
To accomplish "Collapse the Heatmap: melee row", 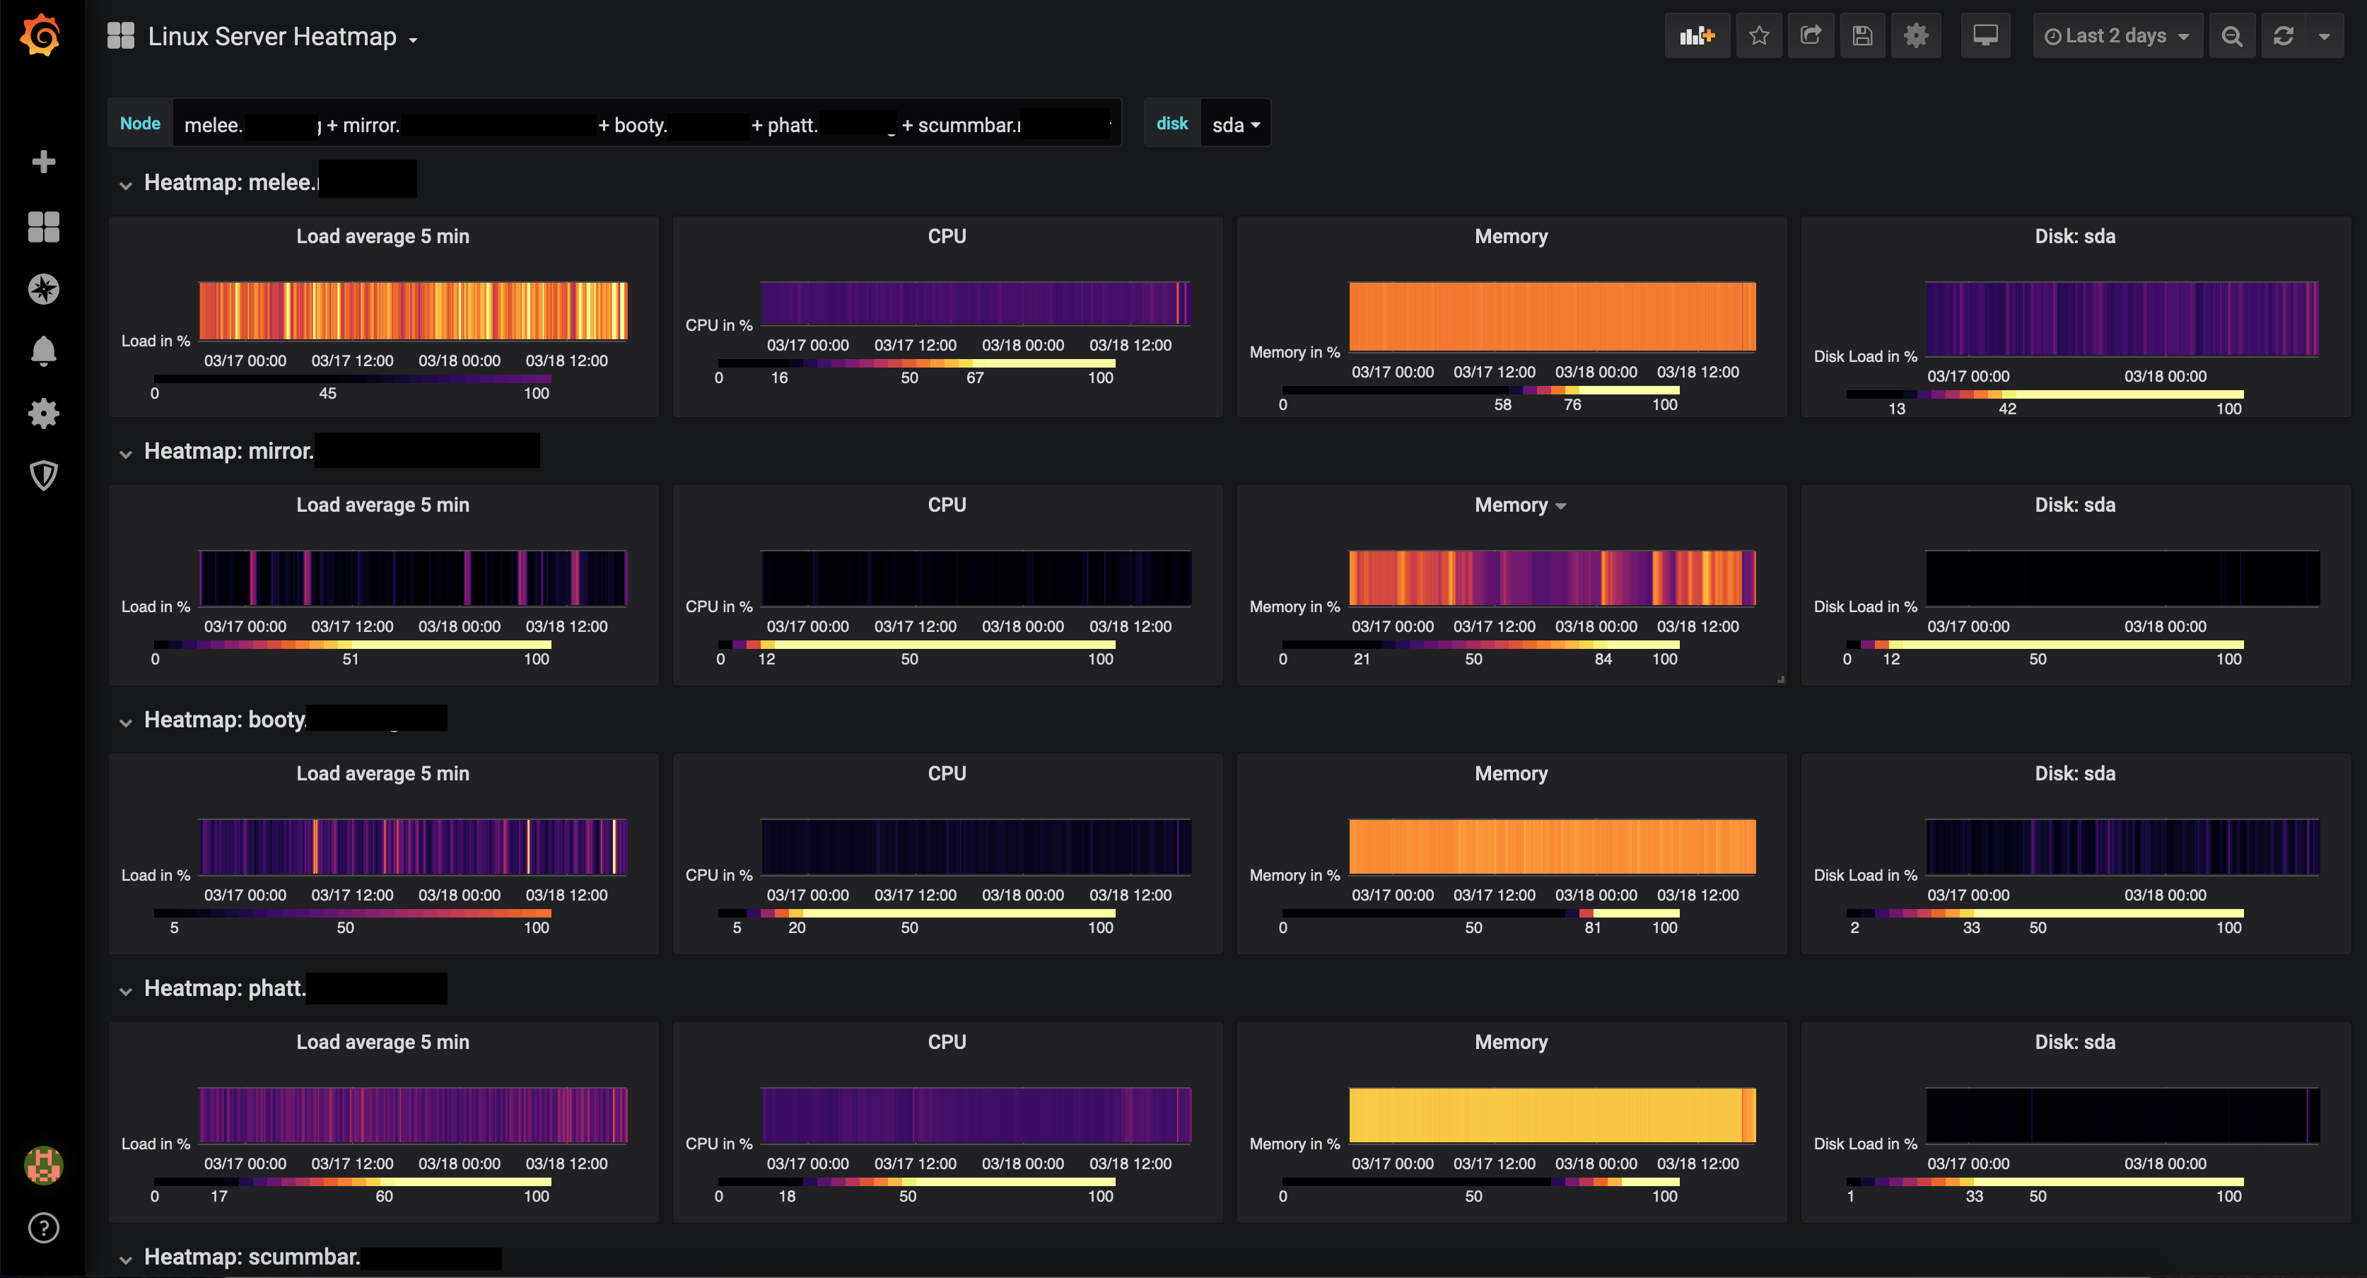I will (126, 184).
